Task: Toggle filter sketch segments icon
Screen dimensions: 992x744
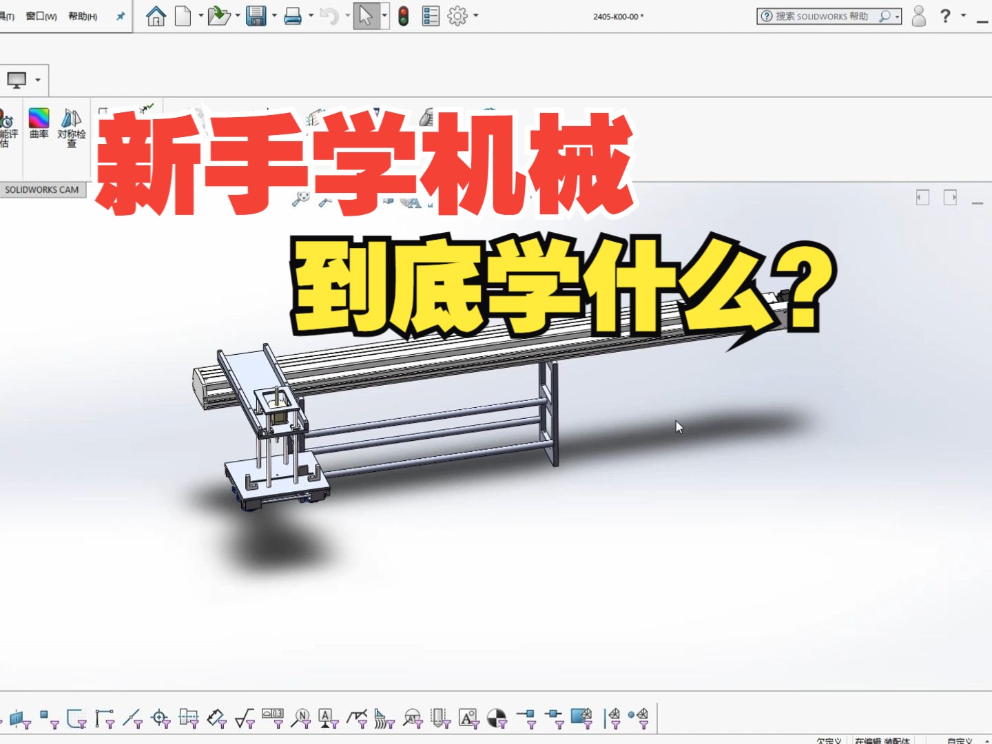Action: [105, 719]
